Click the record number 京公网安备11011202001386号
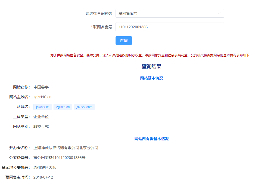255x184 pixels. pyautogui.click(x=59, y=158)
